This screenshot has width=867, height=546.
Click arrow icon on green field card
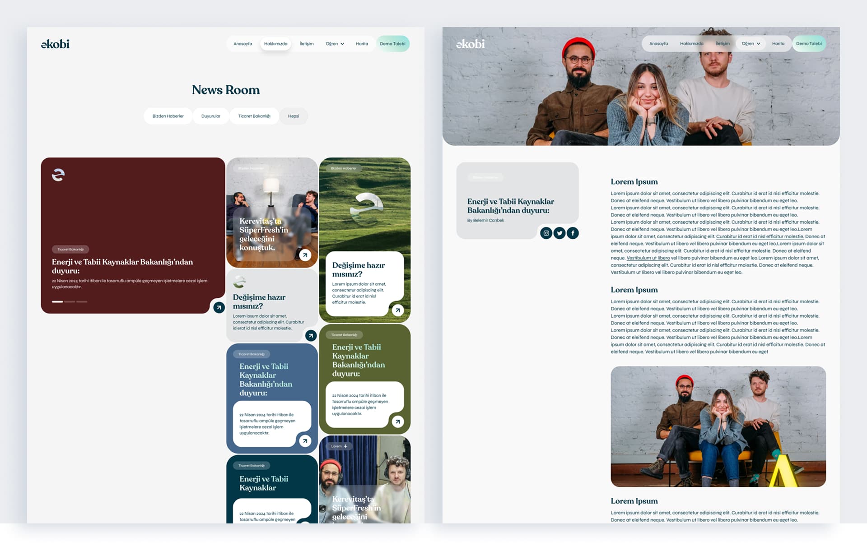tap(397, 310)
